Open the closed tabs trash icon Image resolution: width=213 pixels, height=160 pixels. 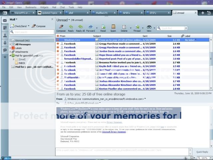(x=209, y=13)
